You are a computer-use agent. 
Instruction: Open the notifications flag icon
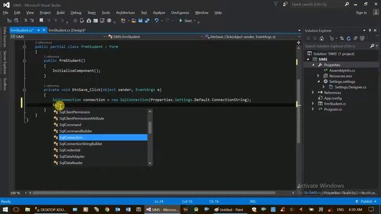276,4
